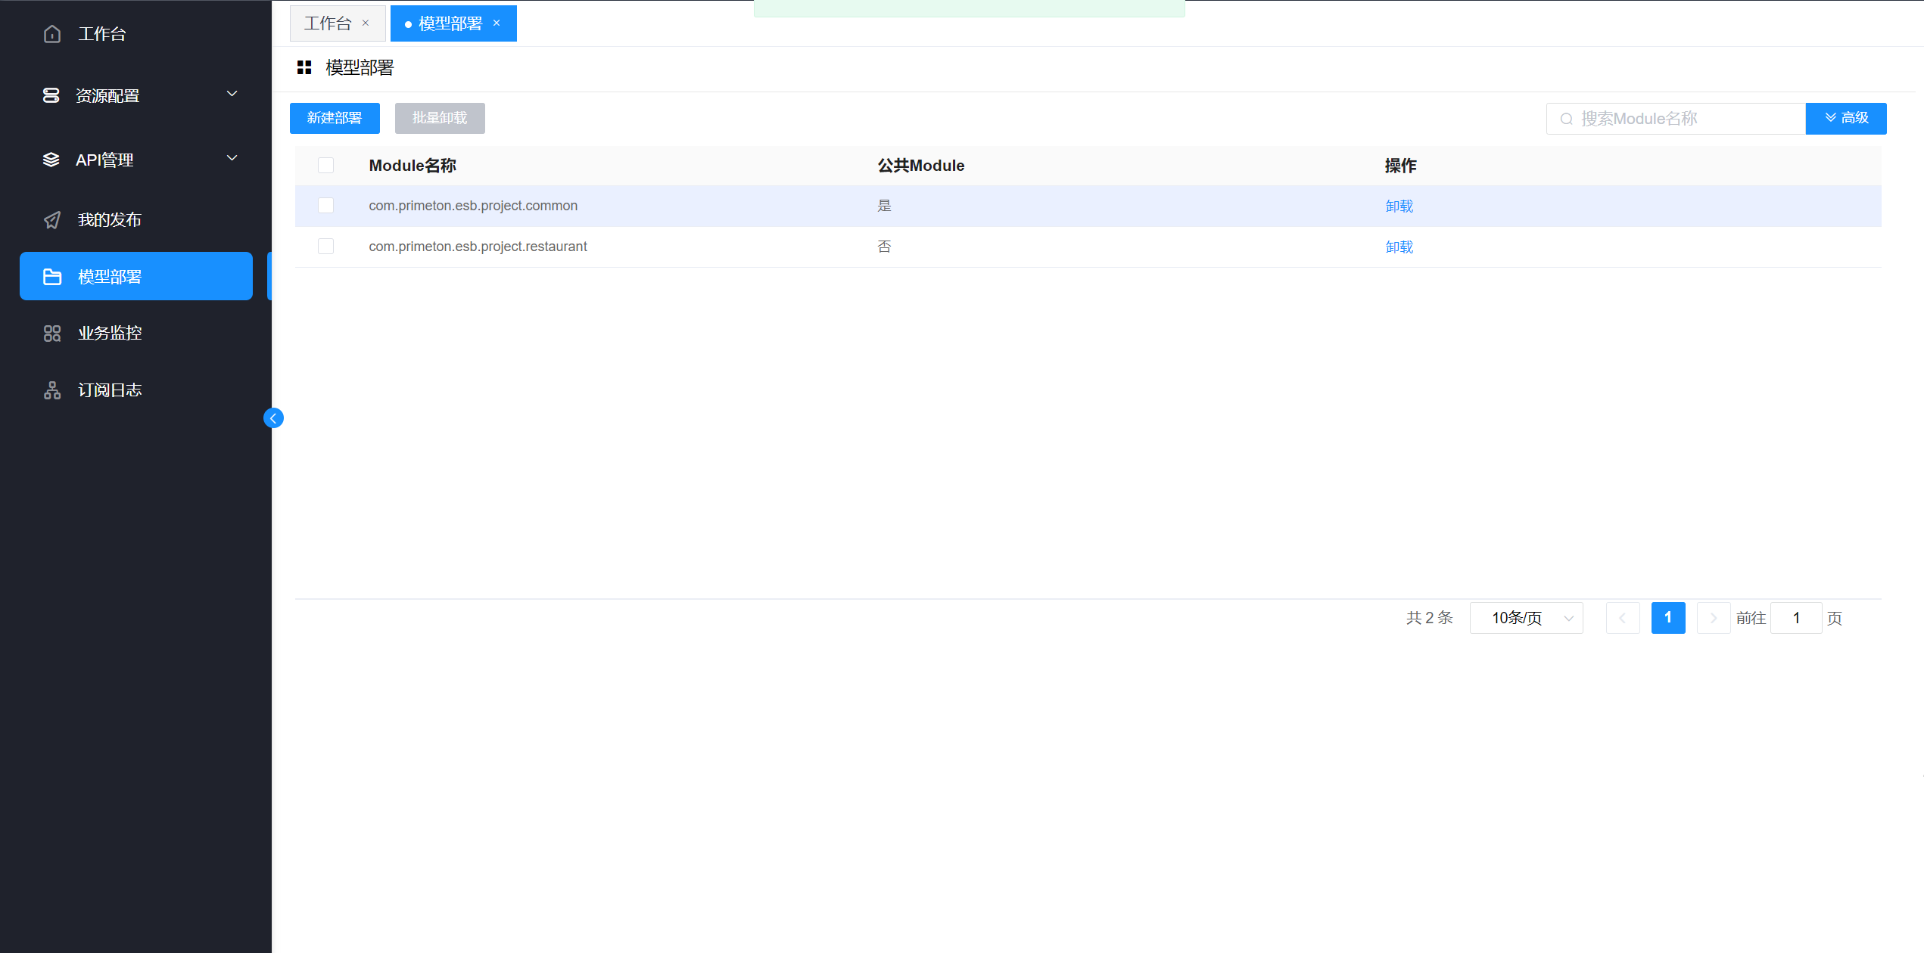This screenshot has width=1924, height=953.
Task: Click the 我的发布 rocket icon
Action: tap(52, 220)
